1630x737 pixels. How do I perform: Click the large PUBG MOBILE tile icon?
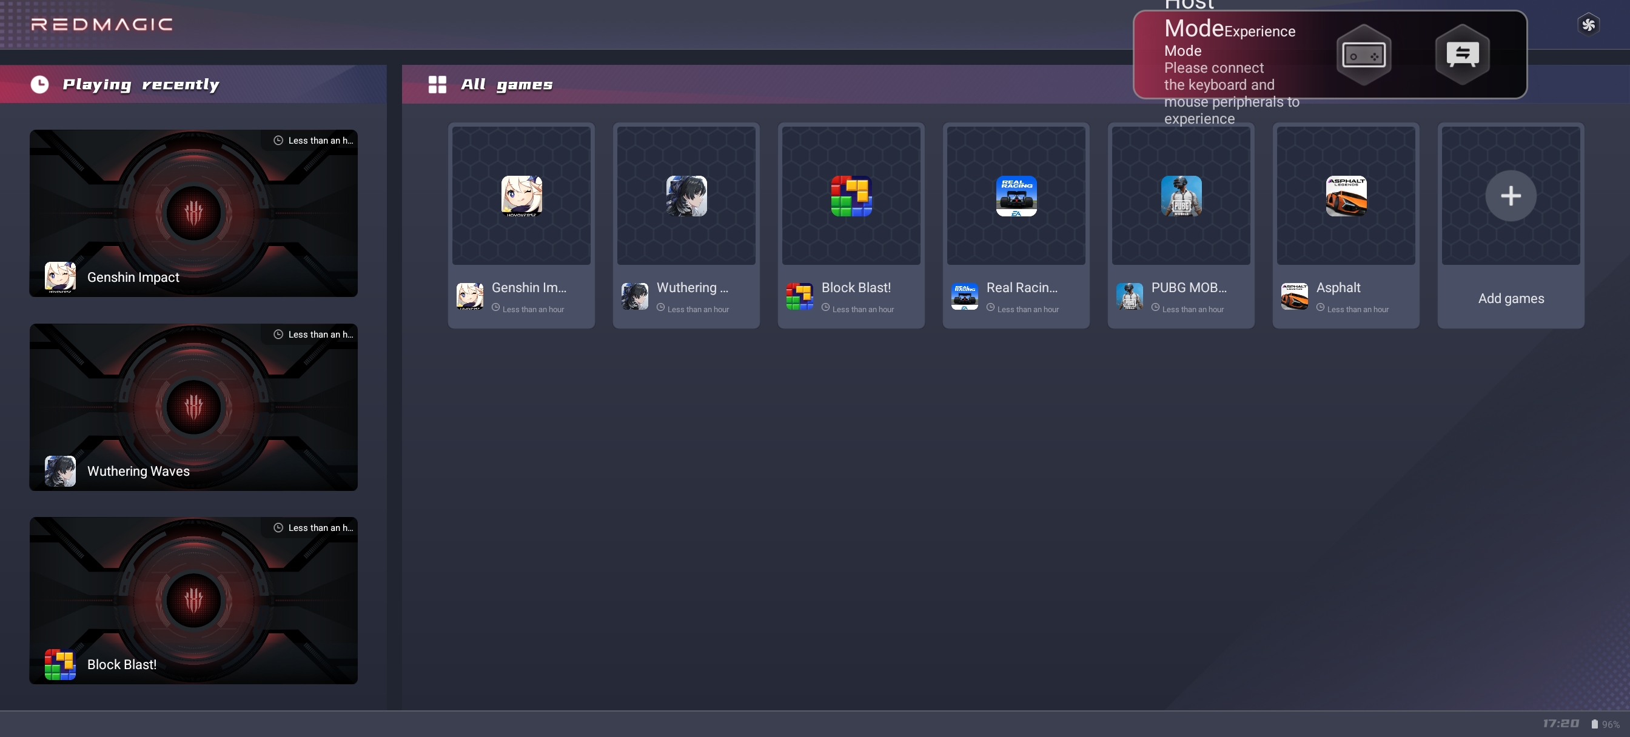1181,196
